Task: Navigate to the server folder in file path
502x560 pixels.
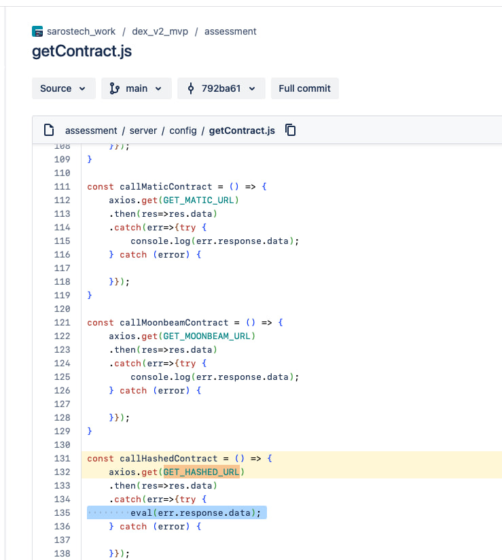Action: (143, 130)
